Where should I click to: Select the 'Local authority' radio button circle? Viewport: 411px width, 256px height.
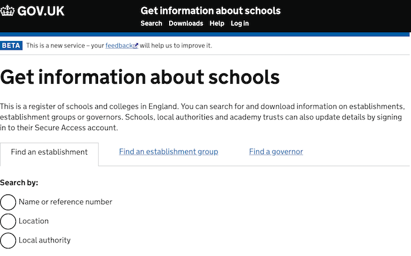tap(8, 240)
